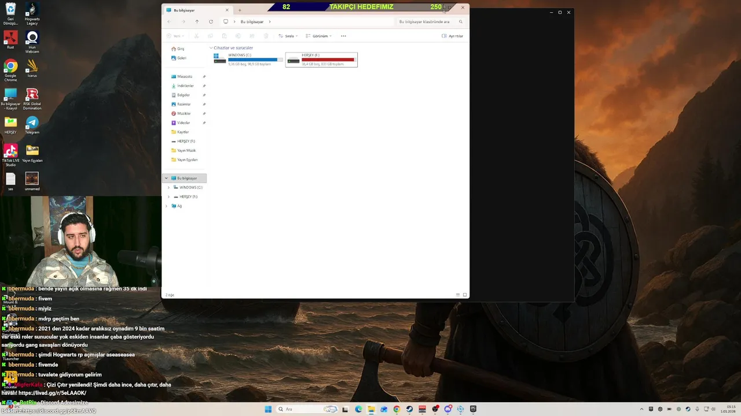Select the HERŞEY desktop folder
This screenshot has width=741, height=416.
click(x=10, y=125)
